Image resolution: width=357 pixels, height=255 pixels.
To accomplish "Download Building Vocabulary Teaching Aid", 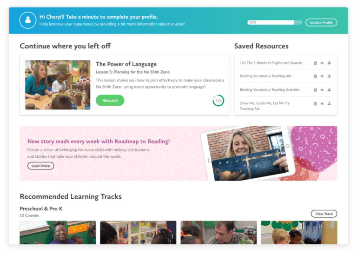I will (329, 76).
